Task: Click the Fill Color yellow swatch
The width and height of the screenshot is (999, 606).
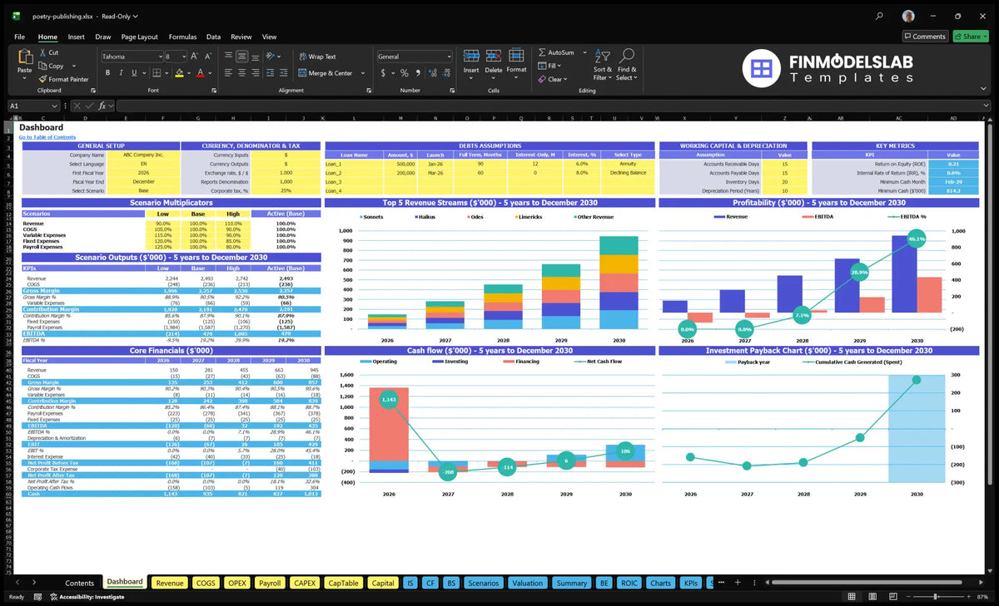Action: click(x=178, y=73)
